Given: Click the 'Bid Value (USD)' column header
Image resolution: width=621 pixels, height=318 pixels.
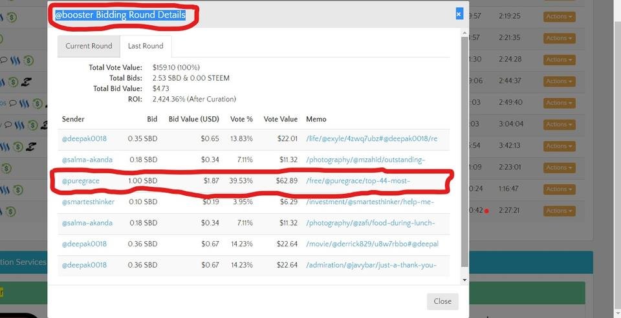Looking at the screenshot, I should coord(193,119).
